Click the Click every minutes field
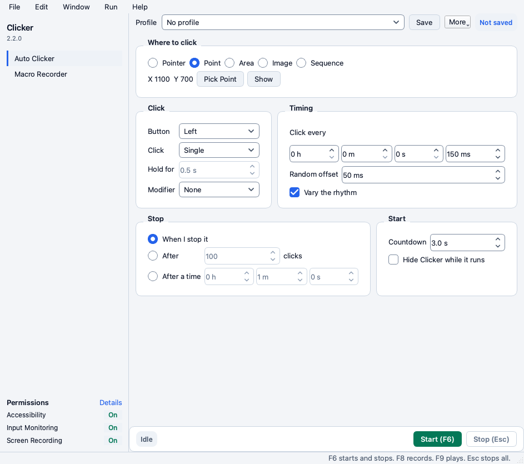Screen dimensions: 524x464 tap(366, 154)
